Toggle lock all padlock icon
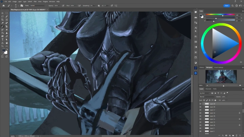Screen dimensions: 244x137 click(x=216, y=100)
